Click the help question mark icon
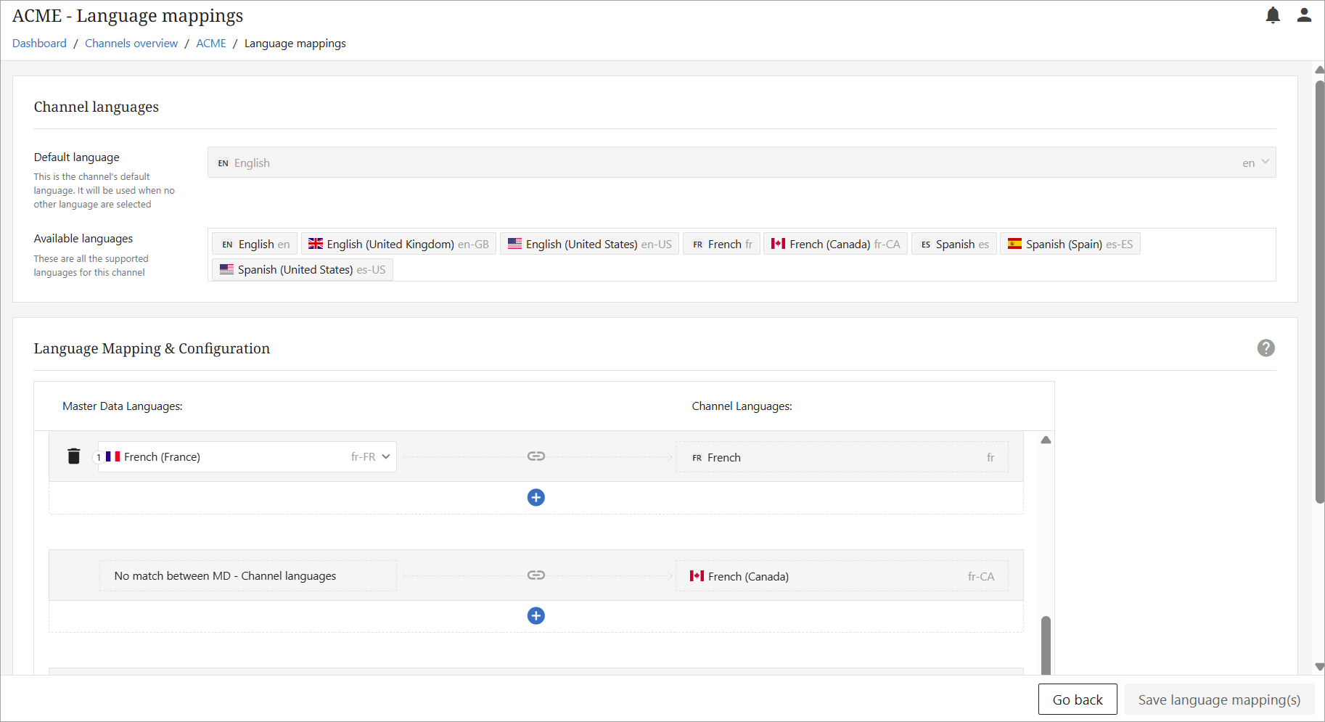Viewport: 1325px width, 722px height. pos(1265,348)
